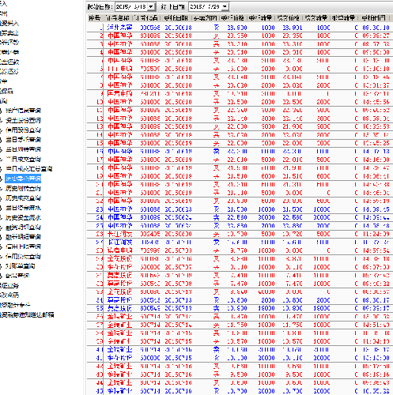Sort by the 撤单数量 column header
The height and width of the screenshot is (395, 393).
click(344, 18)
